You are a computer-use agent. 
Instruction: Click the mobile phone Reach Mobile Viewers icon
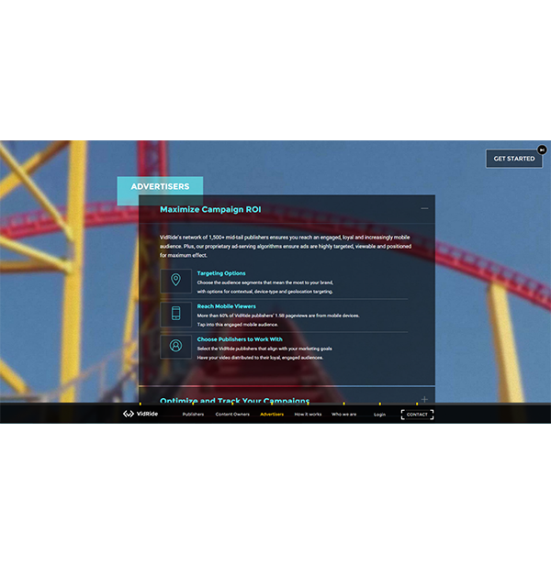pos(175,314)
